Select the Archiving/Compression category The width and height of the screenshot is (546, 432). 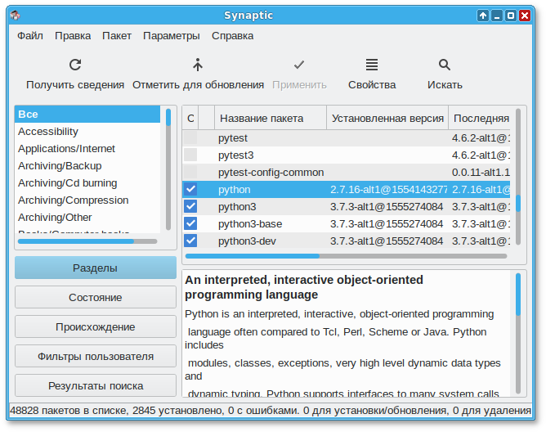click(87, 200)
